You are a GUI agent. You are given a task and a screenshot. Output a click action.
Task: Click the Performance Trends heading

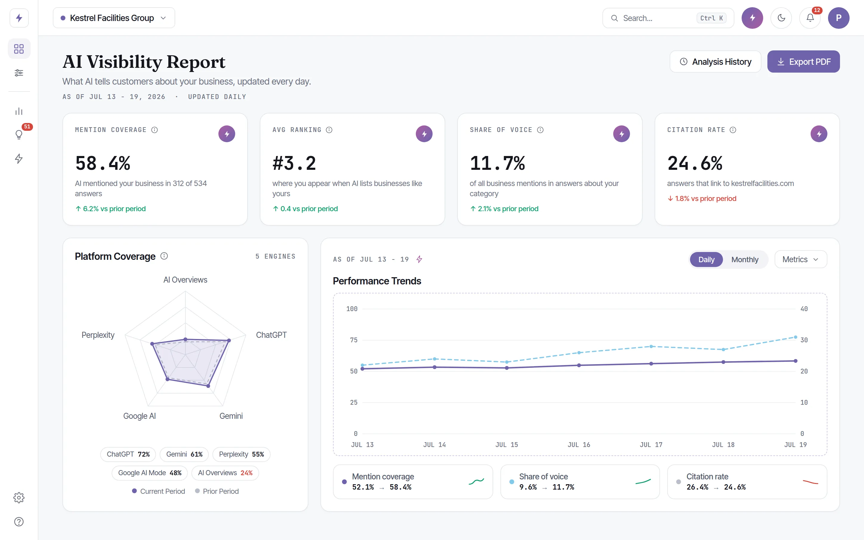(377, 281)
